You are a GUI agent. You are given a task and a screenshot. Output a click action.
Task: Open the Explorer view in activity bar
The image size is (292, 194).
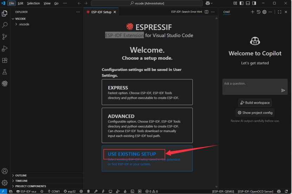click(x=5, y=13)
